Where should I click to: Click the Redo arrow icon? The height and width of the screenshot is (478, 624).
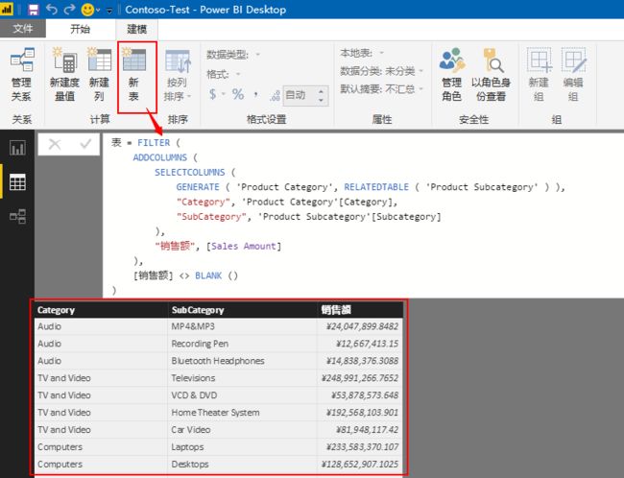[70, 10]
